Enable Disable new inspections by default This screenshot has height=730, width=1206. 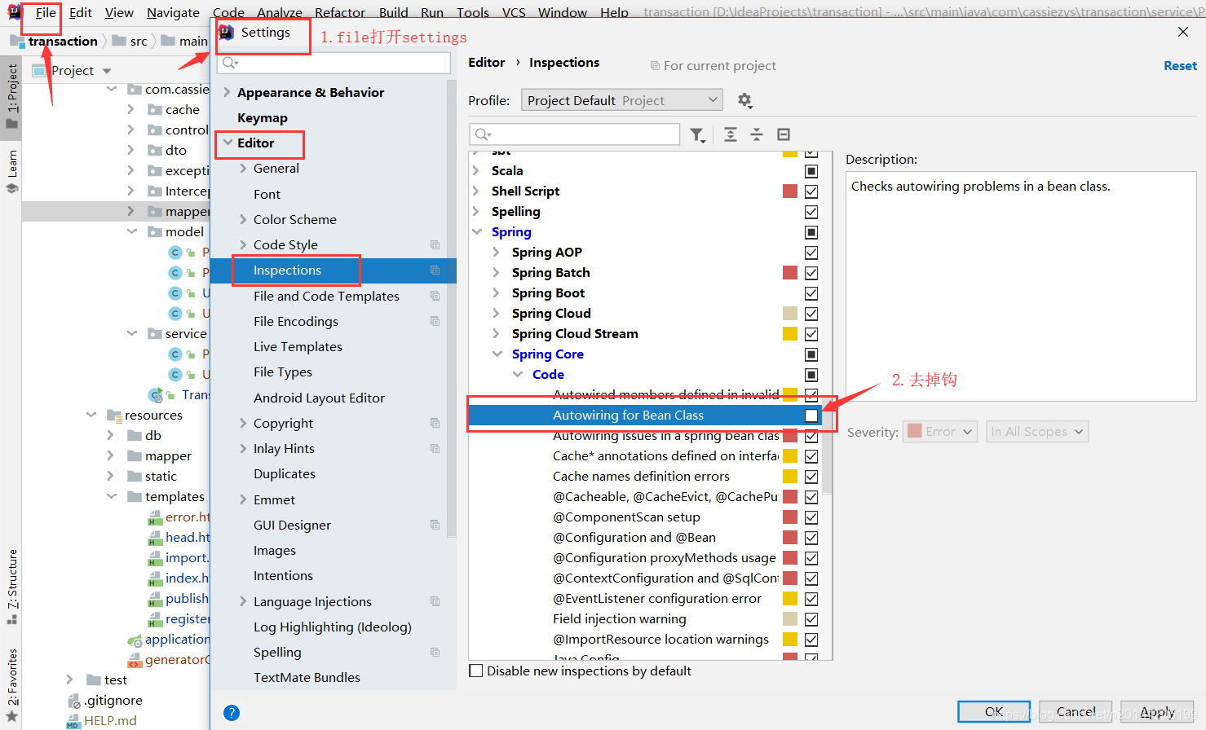coord(476,671)
